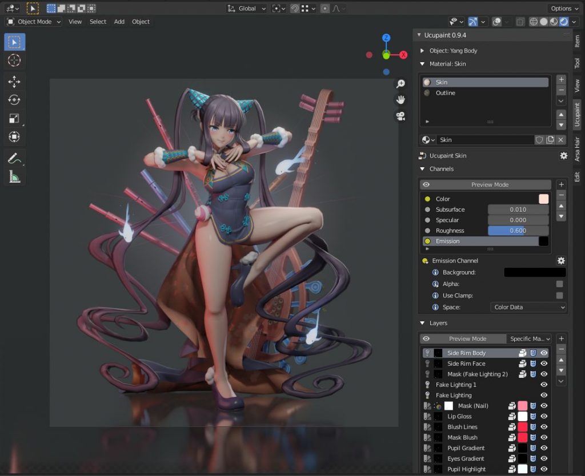Activate the Rotate tool
Screen dimensions: 585x476
(14, 99)
